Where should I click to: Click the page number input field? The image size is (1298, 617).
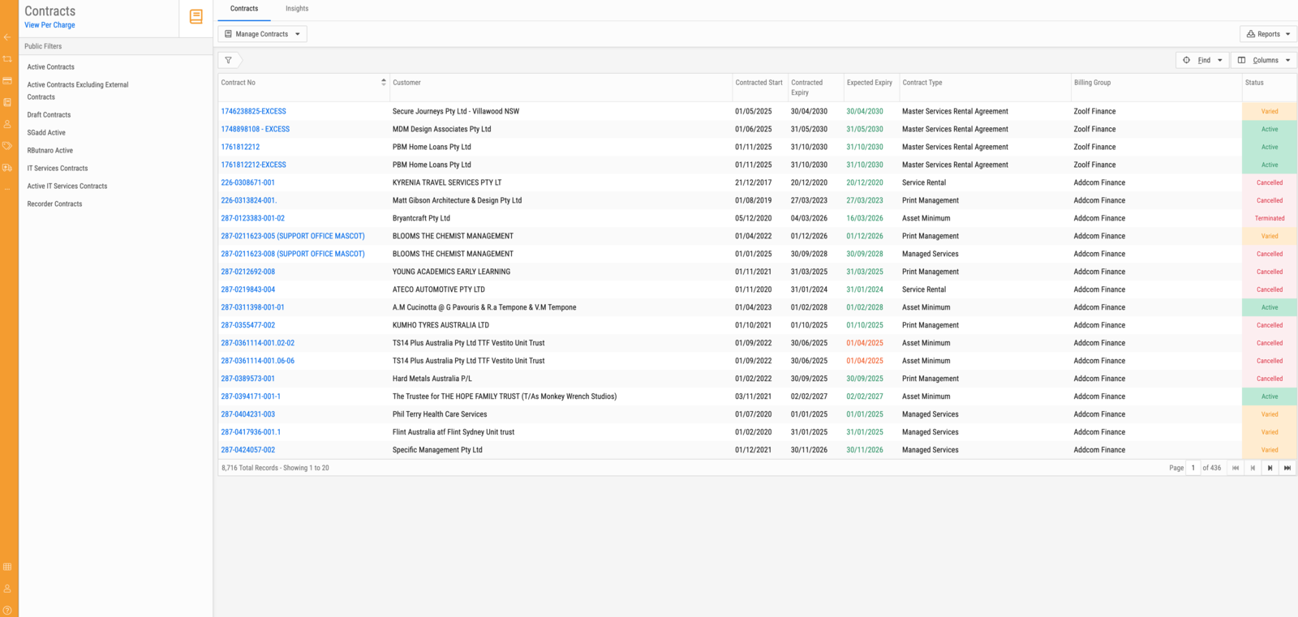coord(1193,468)
